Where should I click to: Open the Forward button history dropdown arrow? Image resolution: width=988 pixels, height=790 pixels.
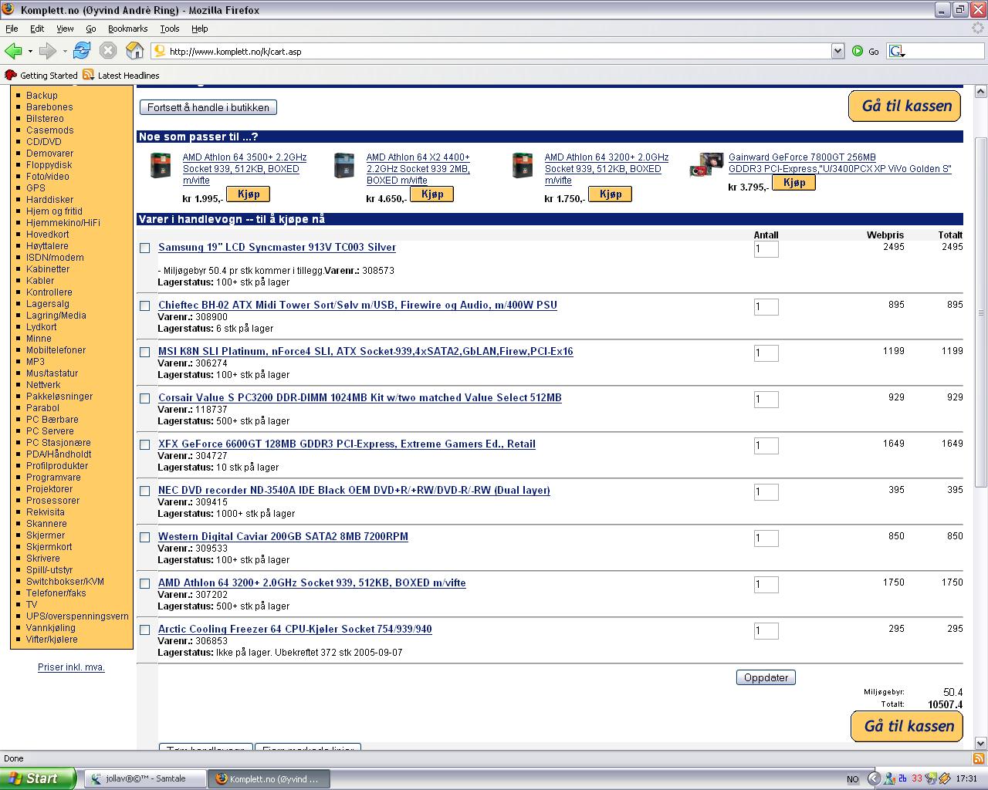click(x=65, y=51)
